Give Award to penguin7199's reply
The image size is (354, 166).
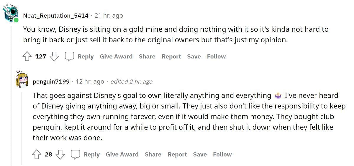point(122,154)
